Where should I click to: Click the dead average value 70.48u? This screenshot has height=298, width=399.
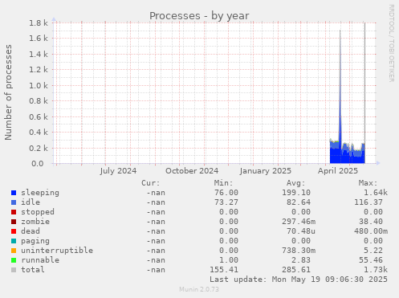point(301,231)
